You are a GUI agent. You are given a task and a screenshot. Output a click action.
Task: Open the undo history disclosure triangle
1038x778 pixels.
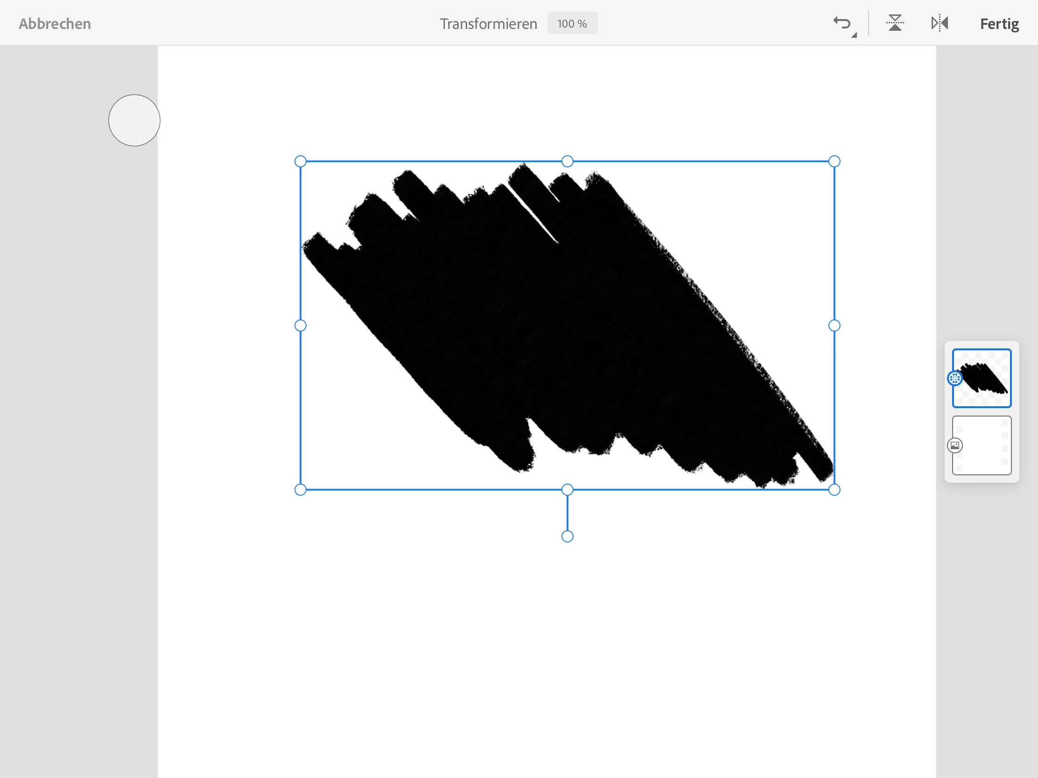[x=854, y=35]
